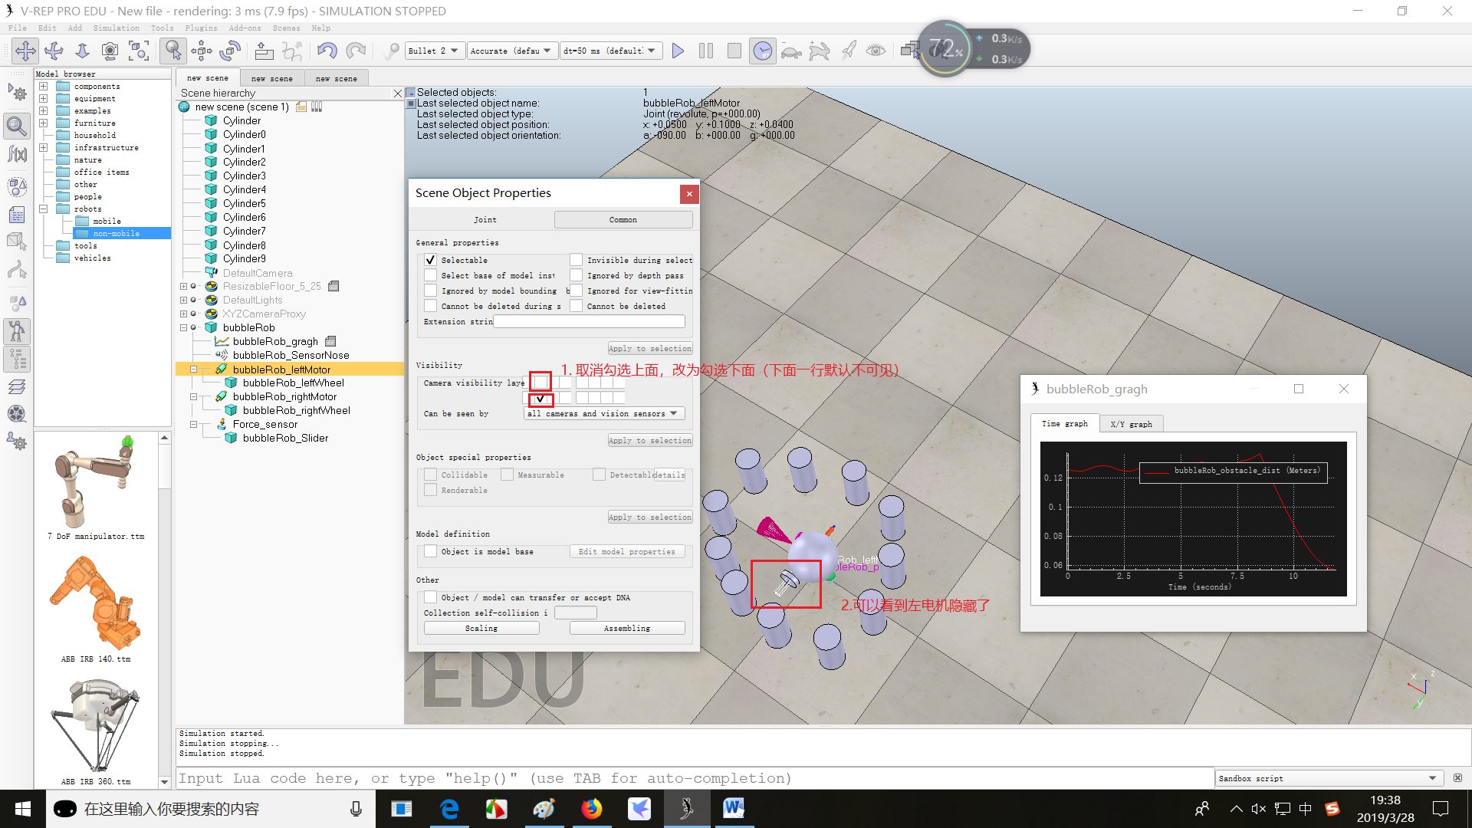Check the Cannot be deleted checkbox
The height and width of the screenshot is (828, 1472).
click(577, 306)
